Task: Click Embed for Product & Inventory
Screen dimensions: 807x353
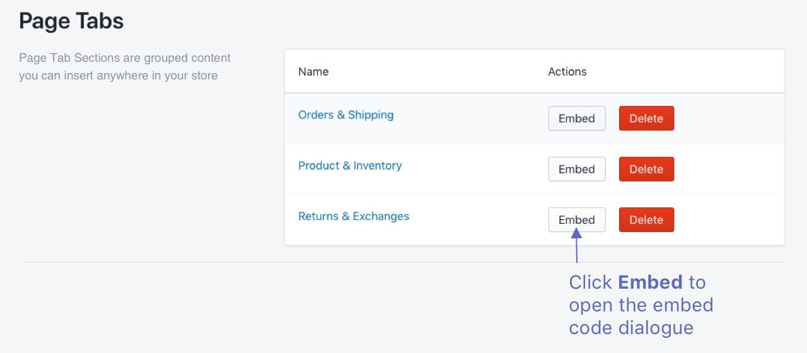Action: [x=577, y=169]
